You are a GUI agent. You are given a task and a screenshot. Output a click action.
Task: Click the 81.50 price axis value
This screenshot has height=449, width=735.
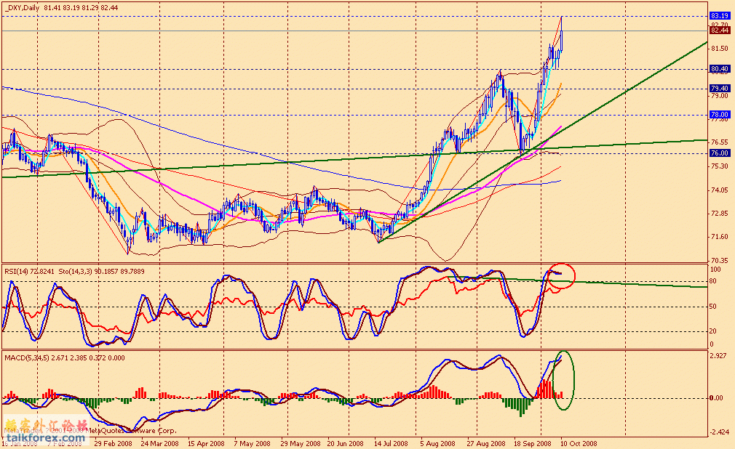pyautogui.click(x=720, y=49)
